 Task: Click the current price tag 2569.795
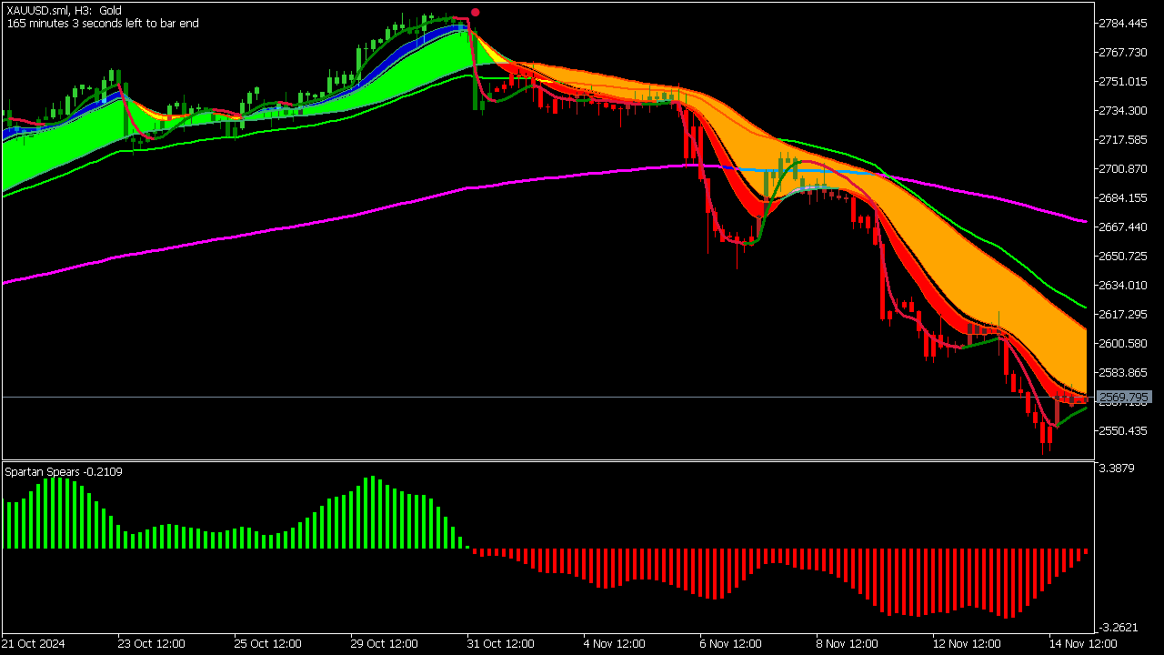click(1125, 398)
